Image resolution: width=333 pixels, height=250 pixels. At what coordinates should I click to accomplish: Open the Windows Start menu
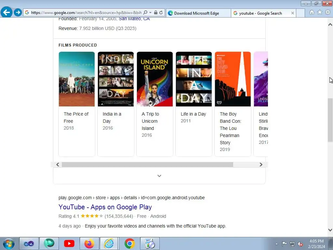tap(9, 243)
